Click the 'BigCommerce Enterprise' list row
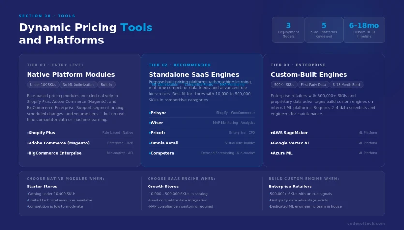 point(80,153)
